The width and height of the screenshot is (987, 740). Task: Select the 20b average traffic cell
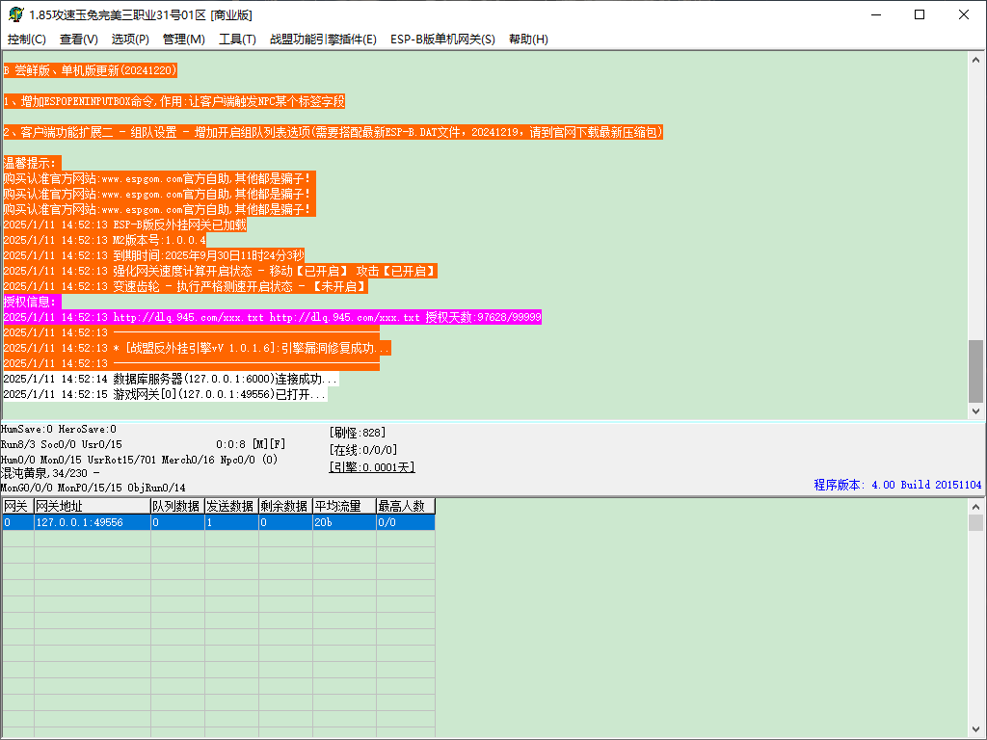(x=344, y=522)
